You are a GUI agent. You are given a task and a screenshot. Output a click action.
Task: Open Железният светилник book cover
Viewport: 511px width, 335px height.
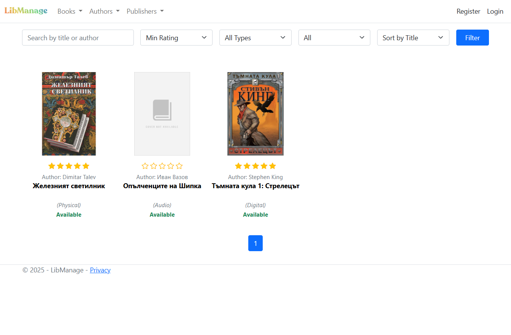click(x=69, y=114)
